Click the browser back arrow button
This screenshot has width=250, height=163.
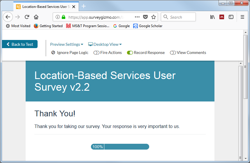(8, 17)
